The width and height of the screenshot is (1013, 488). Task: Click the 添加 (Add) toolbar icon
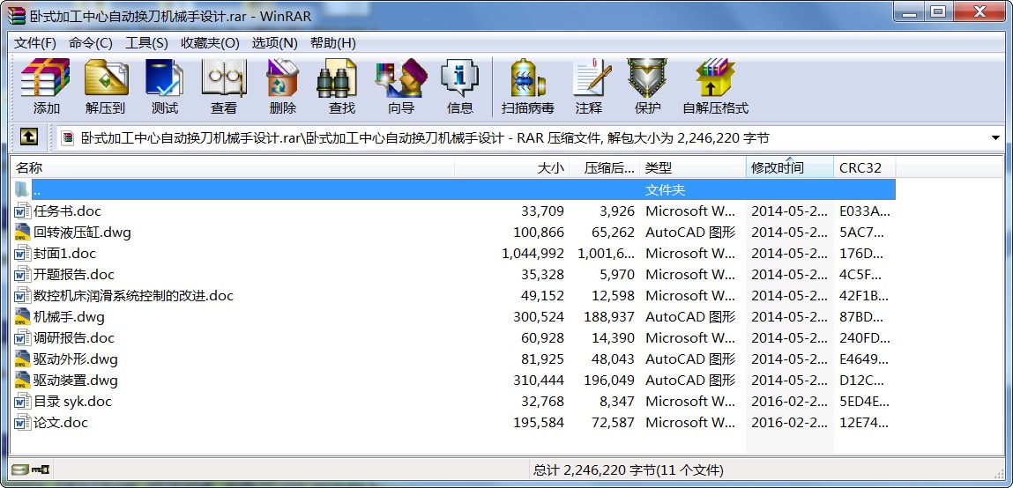46,86
